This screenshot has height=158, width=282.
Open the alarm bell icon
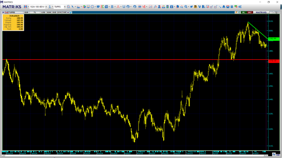(224, 7)
